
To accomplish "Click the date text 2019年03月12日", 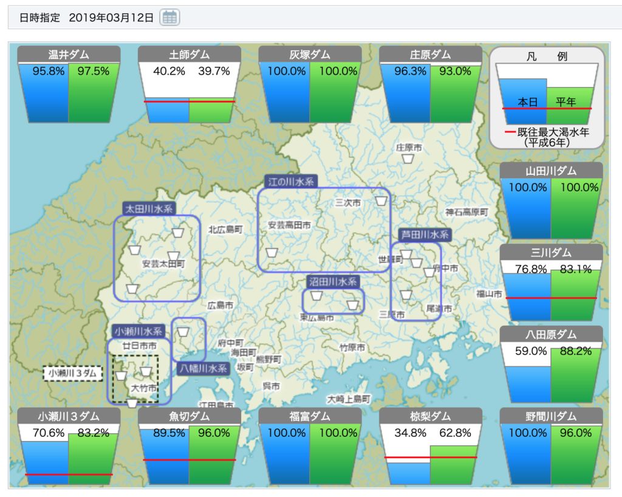I will pyautogui.click(x=111, y=18).
